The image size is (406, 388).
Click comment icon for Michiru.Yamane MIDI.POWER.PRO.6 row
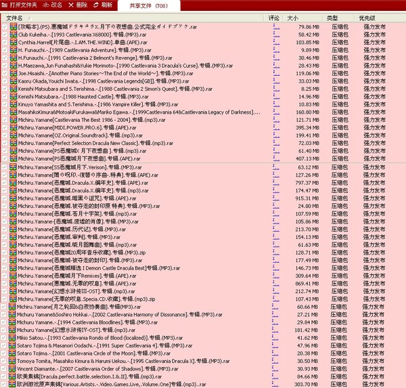tap(276, 127)
